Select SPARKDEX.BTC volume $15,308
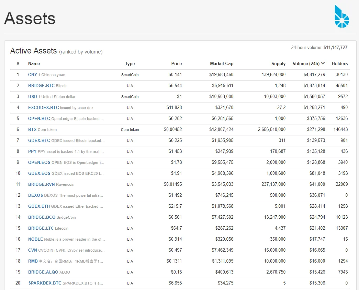The width and height of the screenshot is (359, 290). point(317,283)
